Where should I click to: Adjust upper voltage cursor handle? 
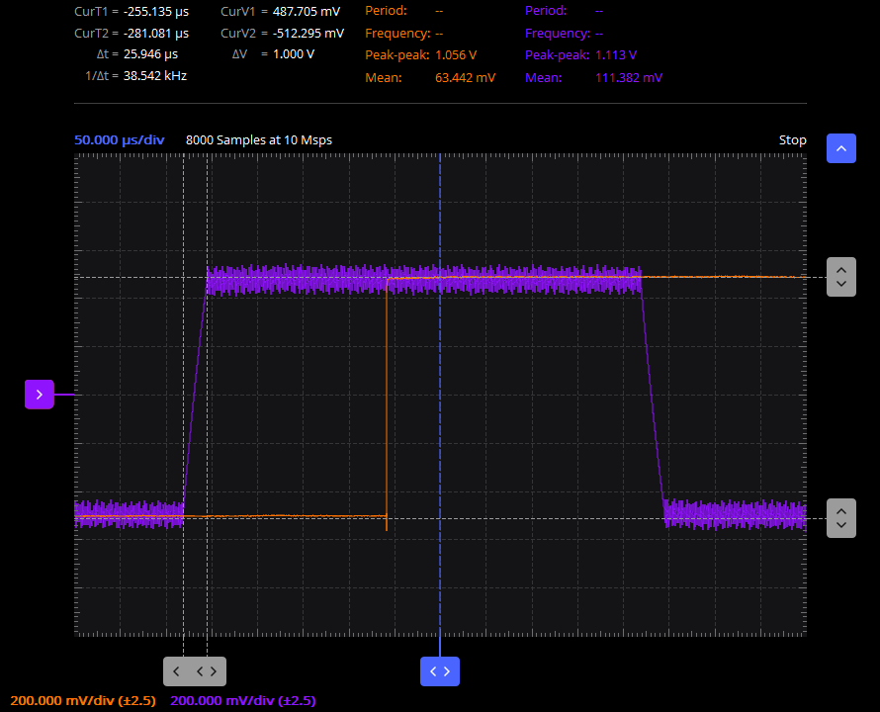(x=840, y=277)
